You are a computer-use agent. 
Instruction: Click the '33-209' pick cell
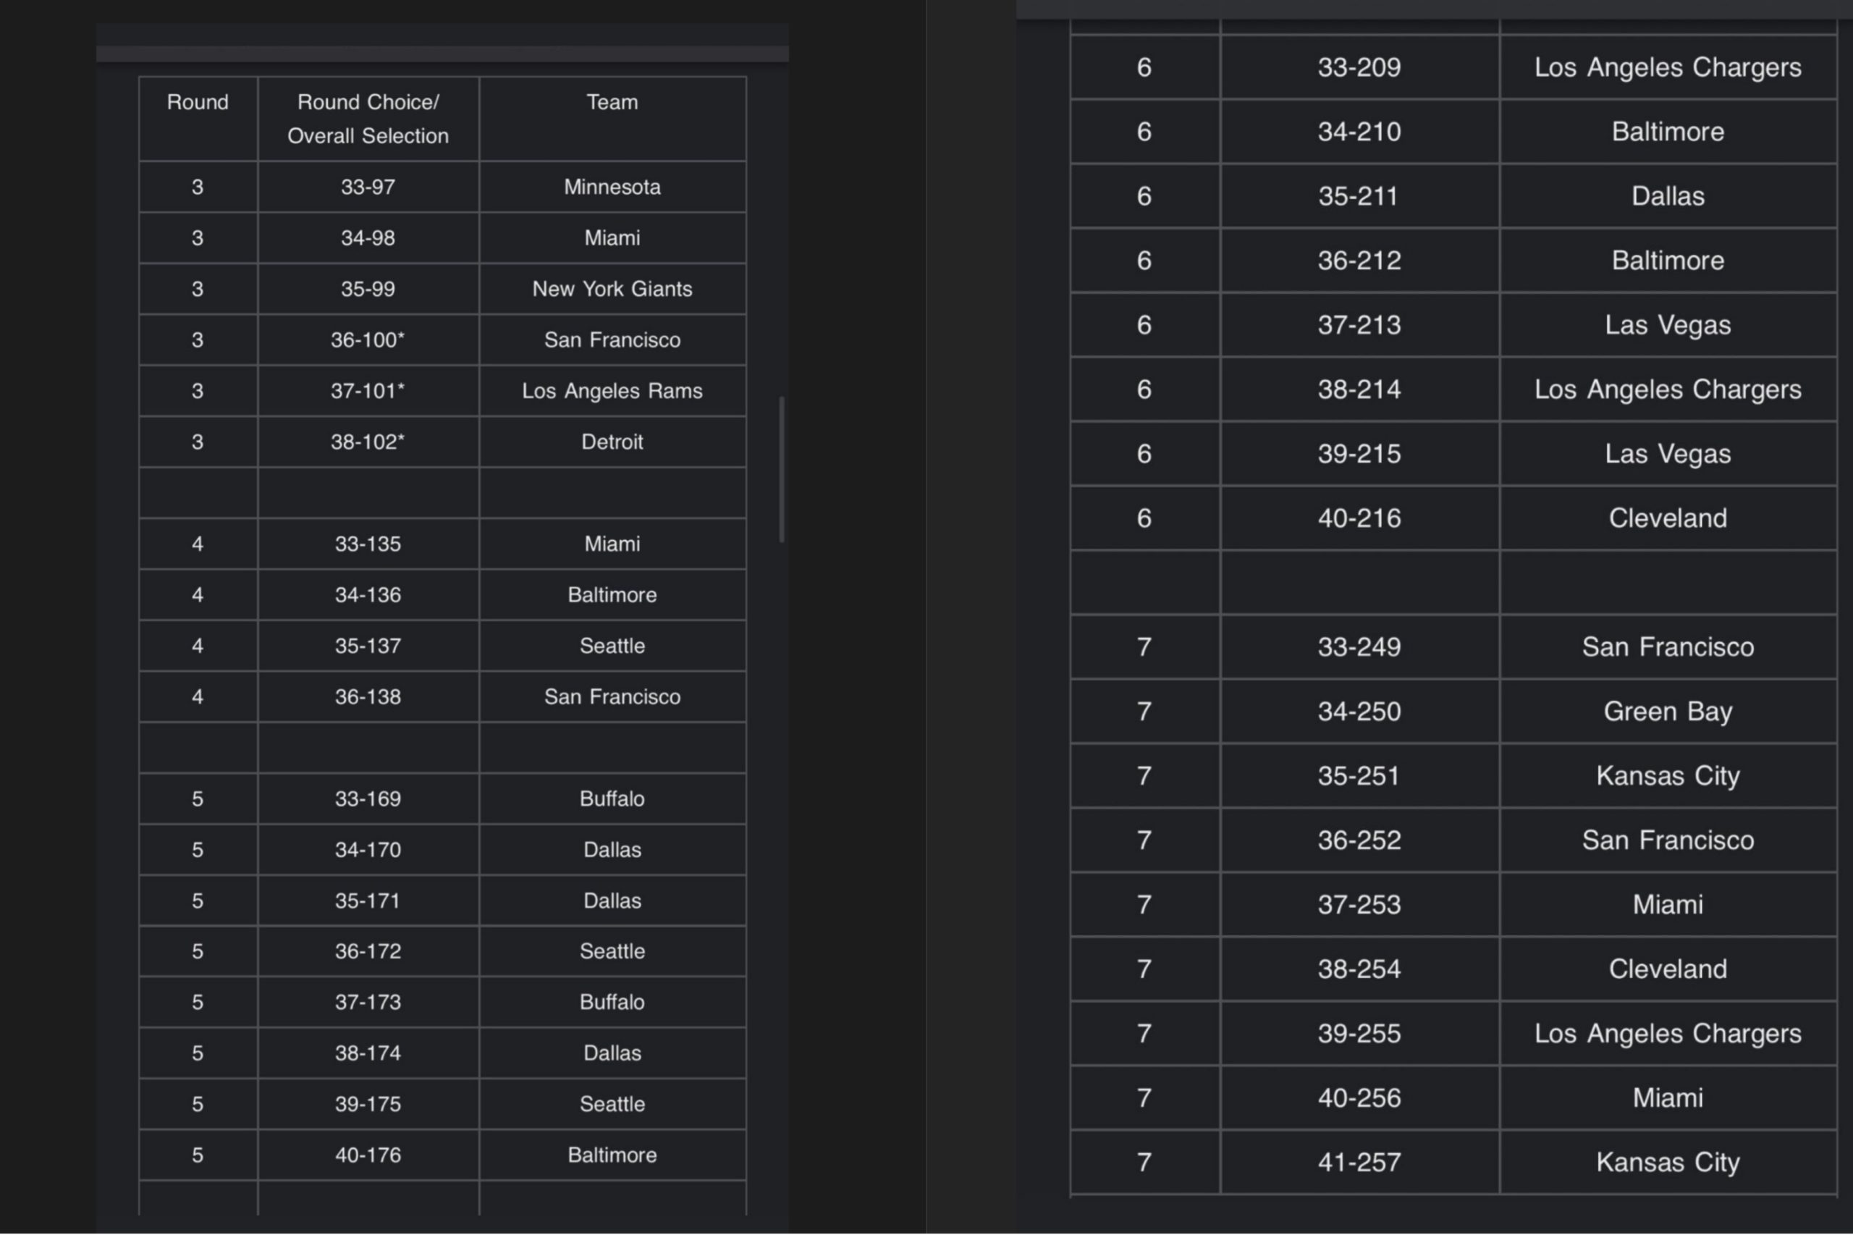click(1359, 67)
